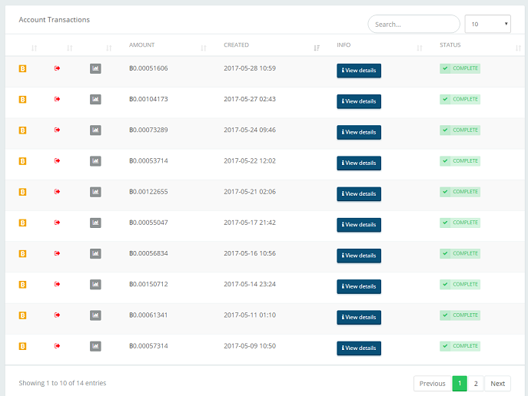Click chart icon in 2017-05-27 02:43 row
The image size is (528, 396).
point(95,100)
